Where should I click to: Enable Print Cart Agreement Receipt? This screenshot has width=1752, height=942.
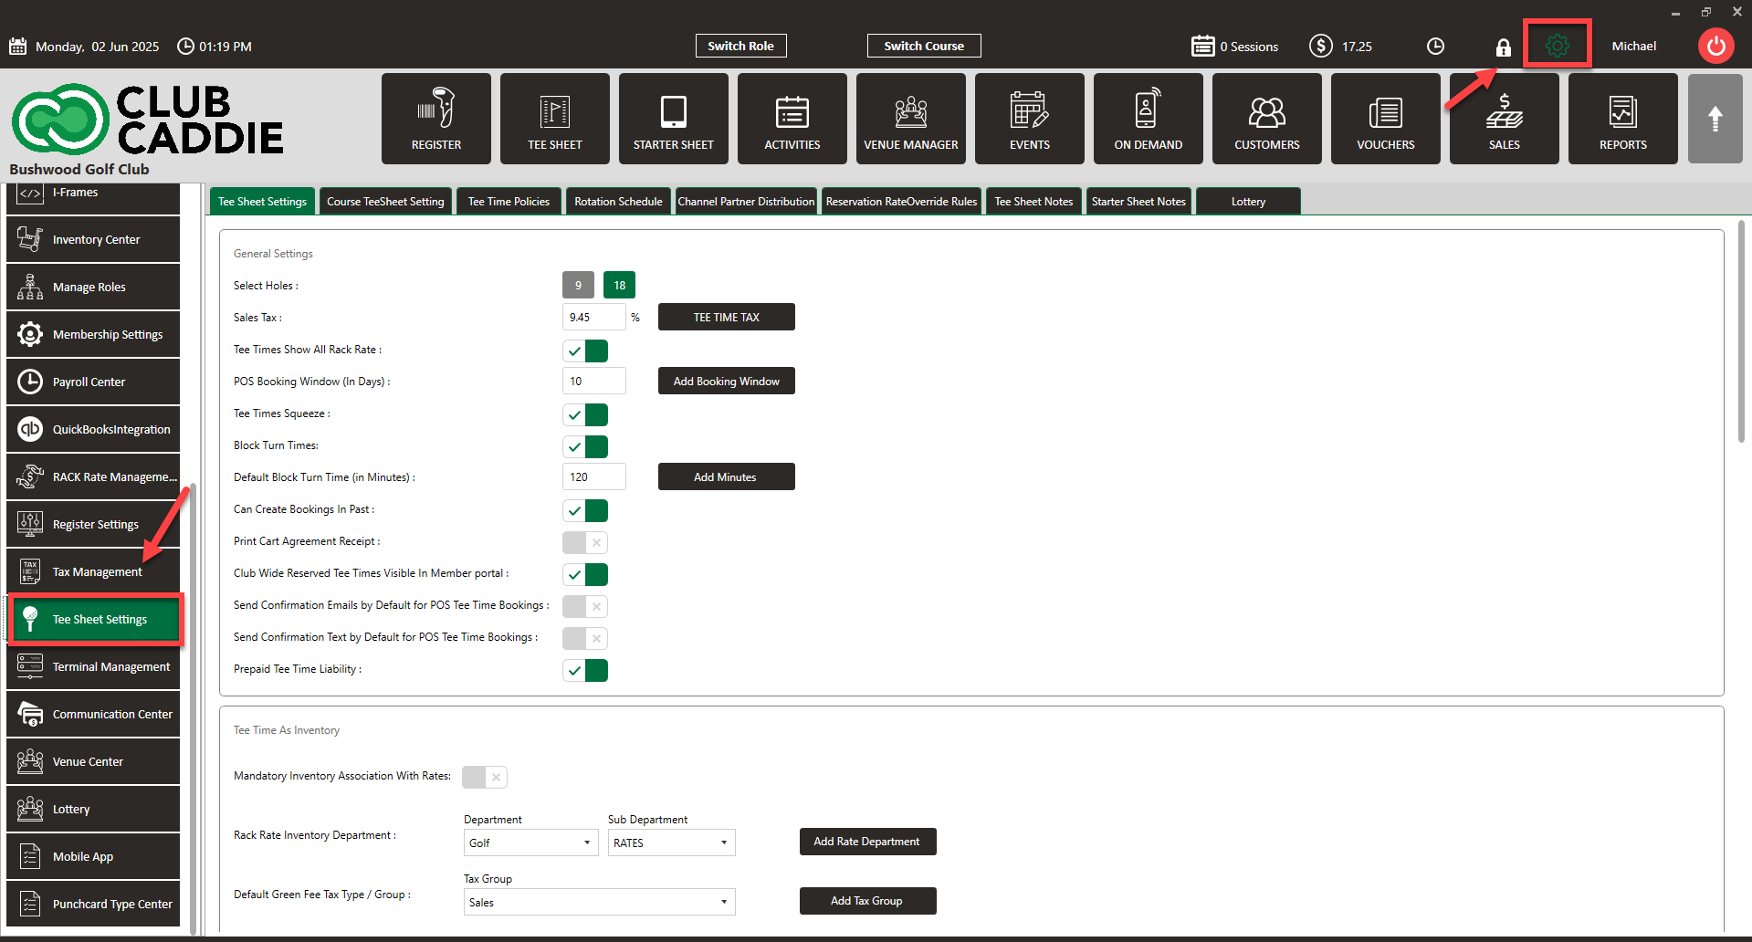coord(585,542)
